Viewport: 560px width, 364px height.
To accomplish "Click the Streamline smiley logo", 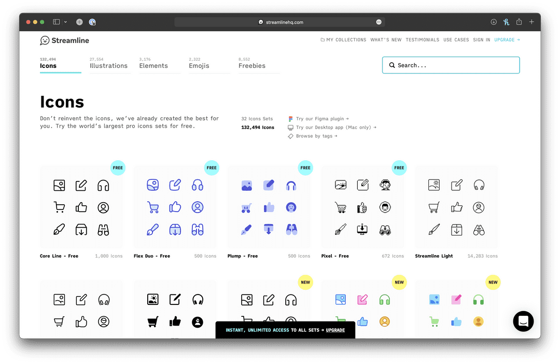I will coord(44,40).
